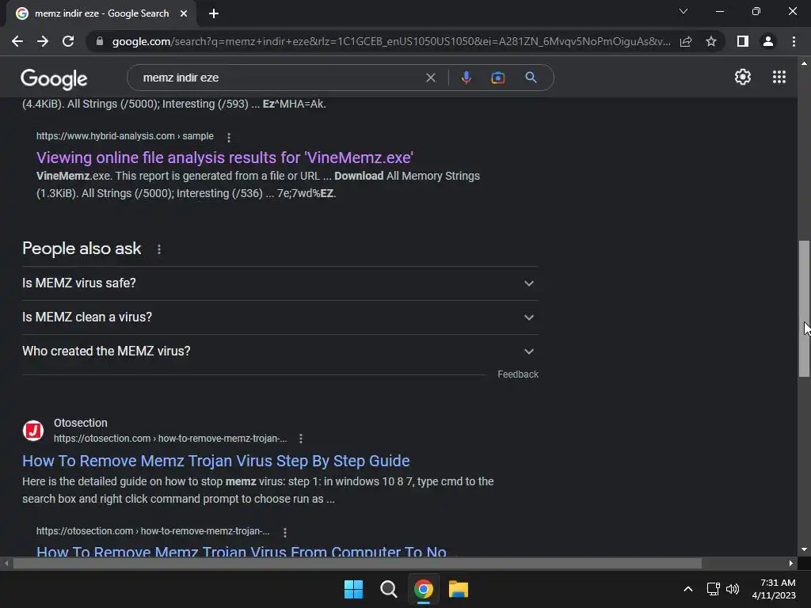Screen dimensions: 811x608
Task: Share this page from address bar
Action: coord(686,41)
